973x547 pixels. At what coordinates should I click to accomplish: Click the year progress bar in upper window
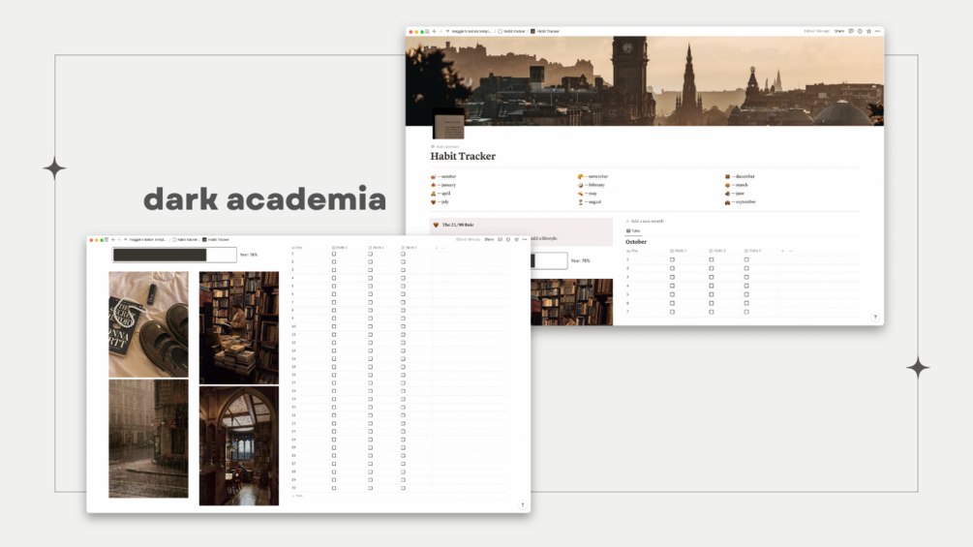tap(549, 261)
